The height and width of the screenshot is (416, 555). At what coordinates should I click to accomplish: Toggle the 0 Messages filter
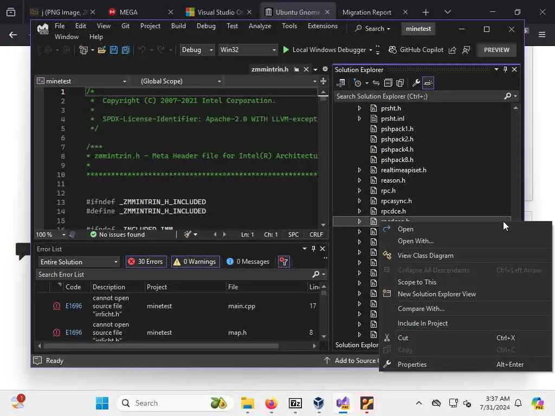pyautogui.click(x=248, y=262)
